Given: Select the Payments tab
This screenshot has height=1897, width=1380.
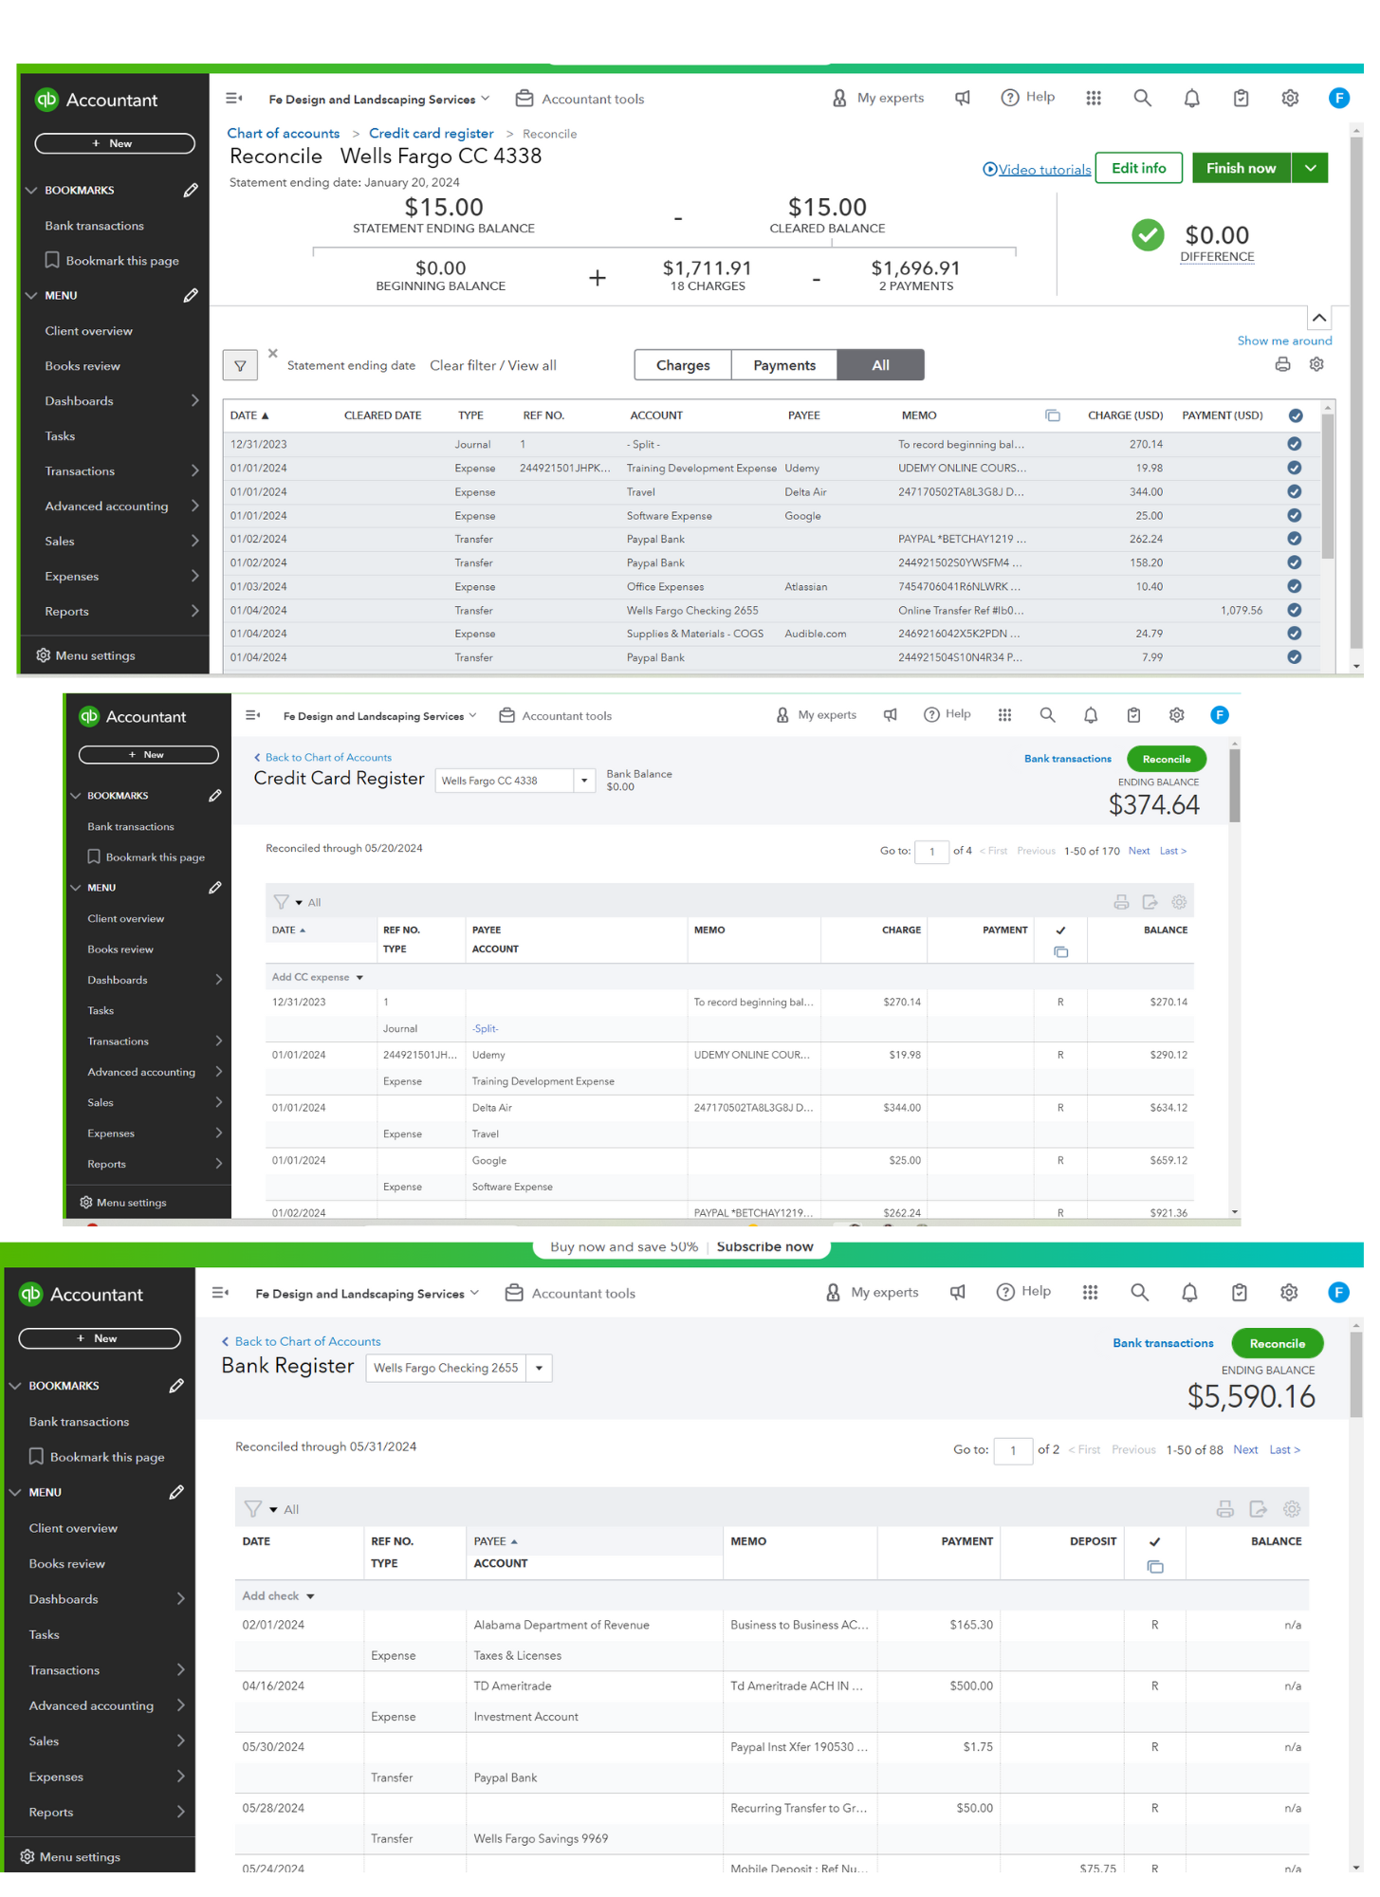Looking at the screenshot, I should coord(784,365).
